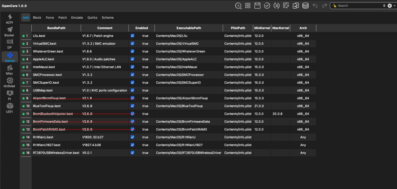Open the NVRAM sidebar section
397x189 pixels.
click(x=10, y=82)
